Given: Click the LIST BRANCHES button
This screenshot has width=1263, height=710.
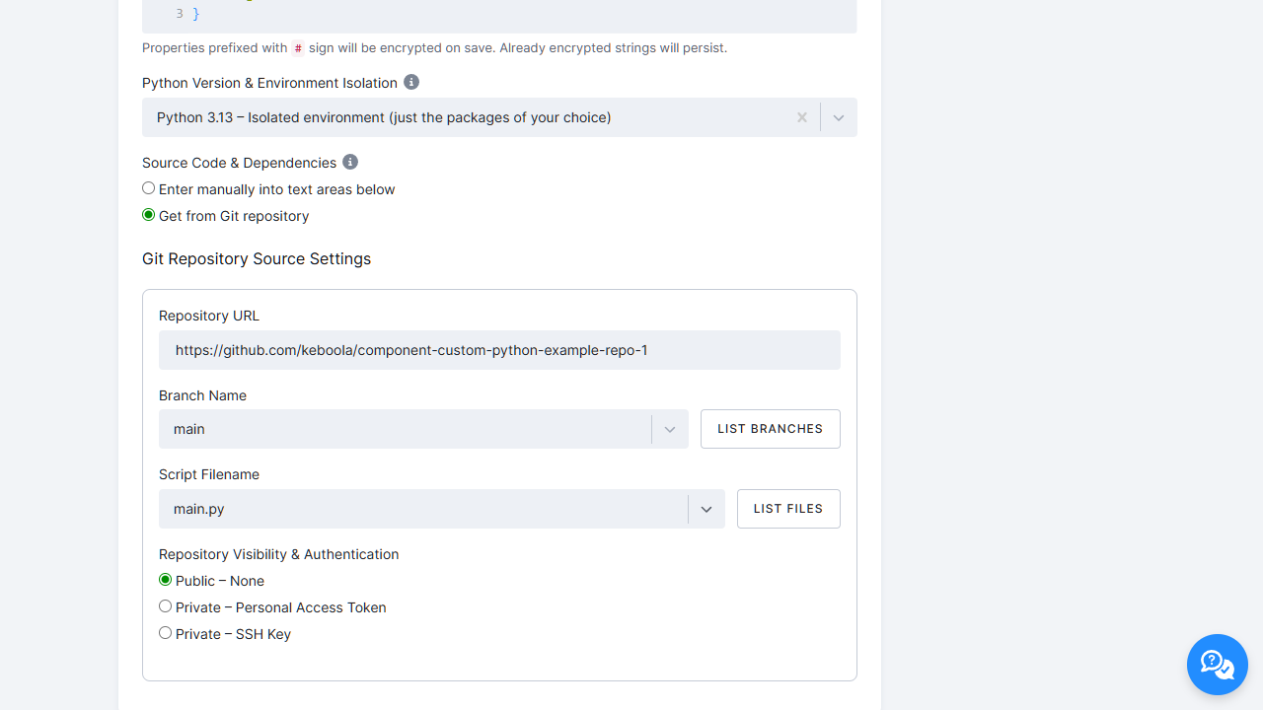Looking at the screenshot, I should point(770,429).
